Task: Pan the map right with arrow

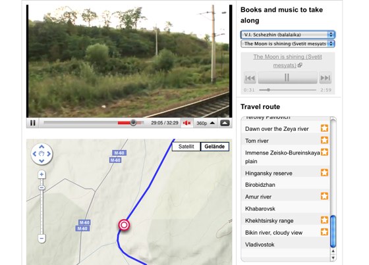Action: click(49, 154)
